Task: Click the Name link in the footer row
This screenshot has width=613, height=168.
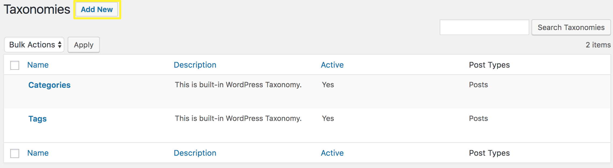Action: point(38,153)
